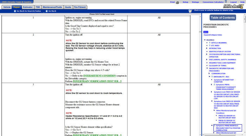This screenshot has width=246, height=136.
Task: Open POWERTRAIN VERIFICATION TEST VER - 5 in step 2
Action: pyautogui.click(x=97, y=81)
